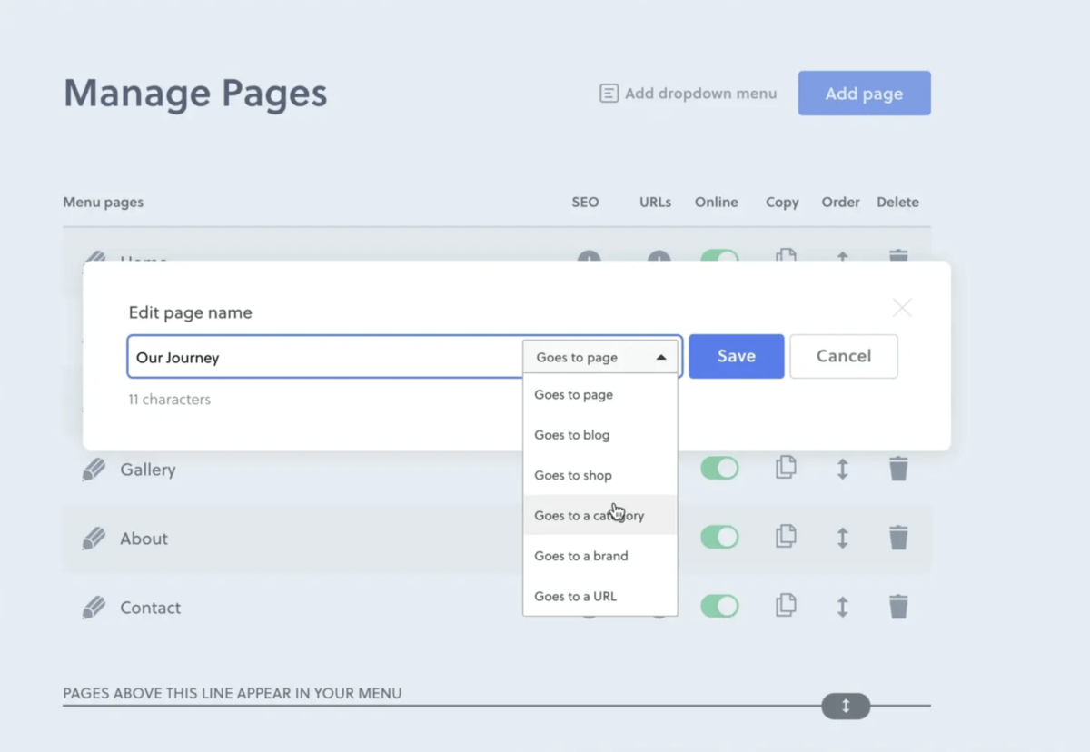The height and width of the screenshot is (752, 1090).
Task: Toggle Gallery page online status
Action: pyautogui.click(x=719, y=469)
